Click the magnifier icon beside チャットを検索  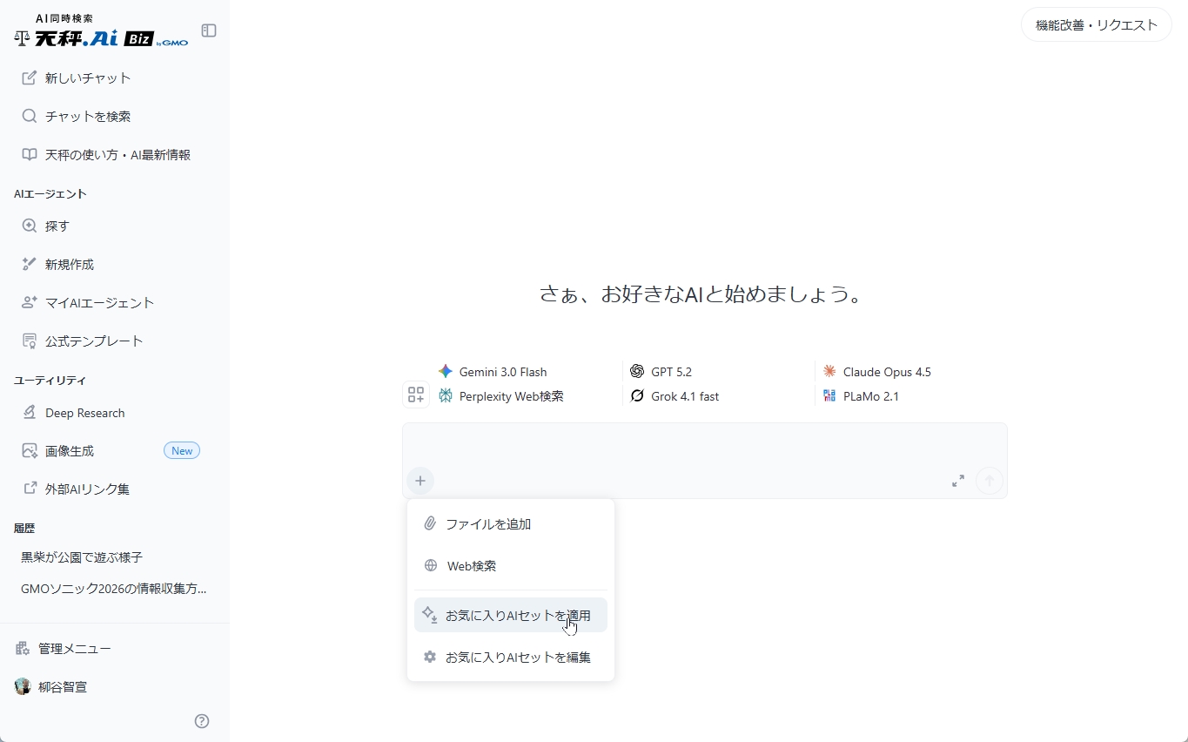coord(30,116)
